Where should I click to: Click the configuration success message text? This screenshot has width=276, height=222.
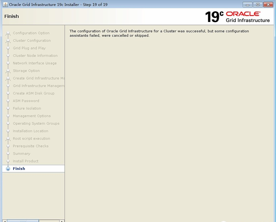tap(159, 33)
